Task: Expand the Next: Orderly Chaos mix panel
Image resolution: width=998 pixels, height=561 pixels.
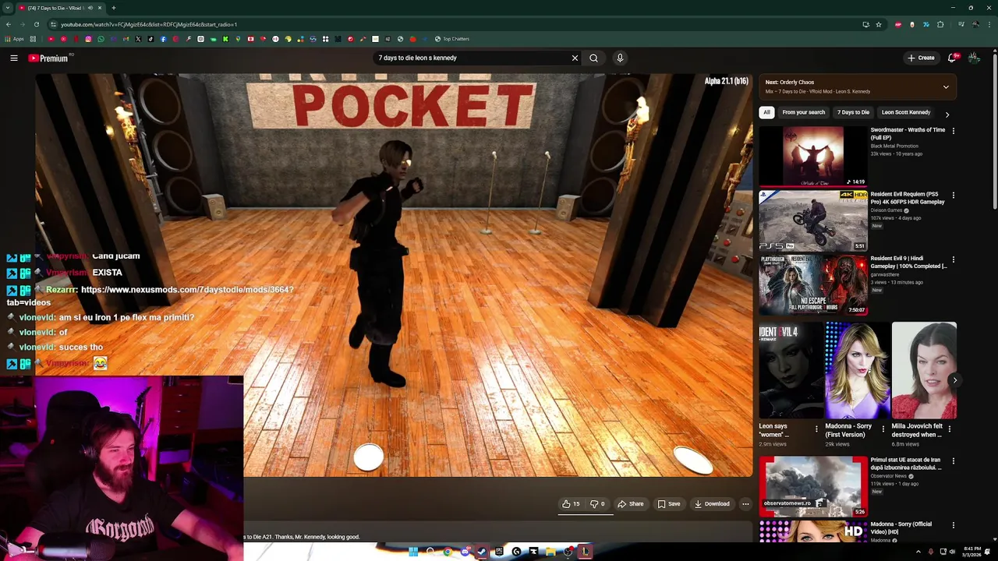Action: [946, 87]
